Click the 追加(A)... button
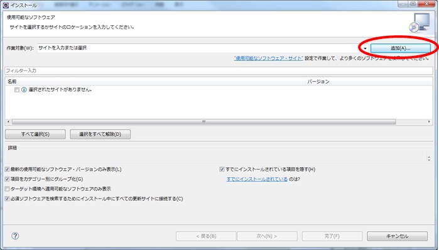This screenshot has height=250, width=439. pyautogui.click(x=400, y=48)
